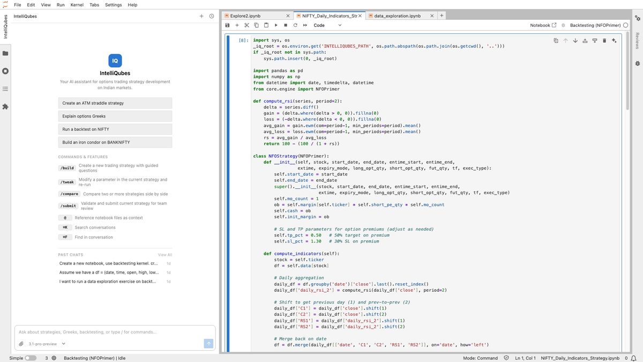Cut the selected cell with the scissors icon
The image size is (643, 362).
(x=246, y=25)
